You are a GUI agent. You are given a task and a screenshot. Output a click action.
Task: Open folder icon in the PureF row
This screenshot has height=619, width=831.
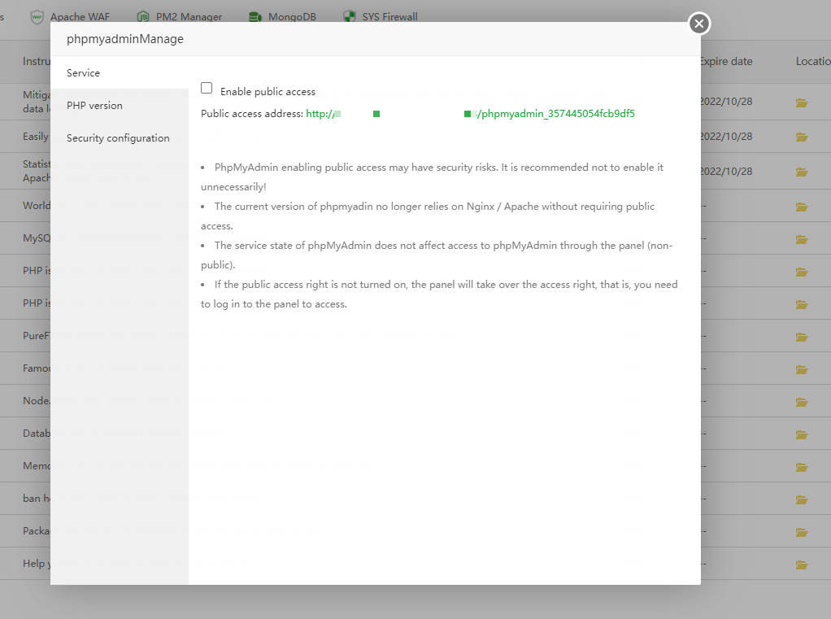click(802, 337)
